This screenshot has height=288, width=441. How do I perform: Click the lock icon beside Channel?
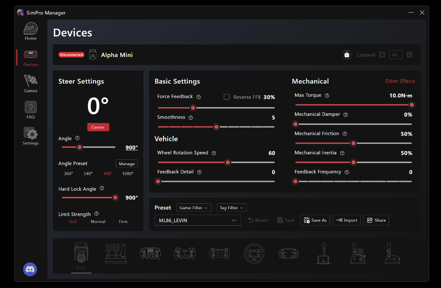[x=347, y=55]
